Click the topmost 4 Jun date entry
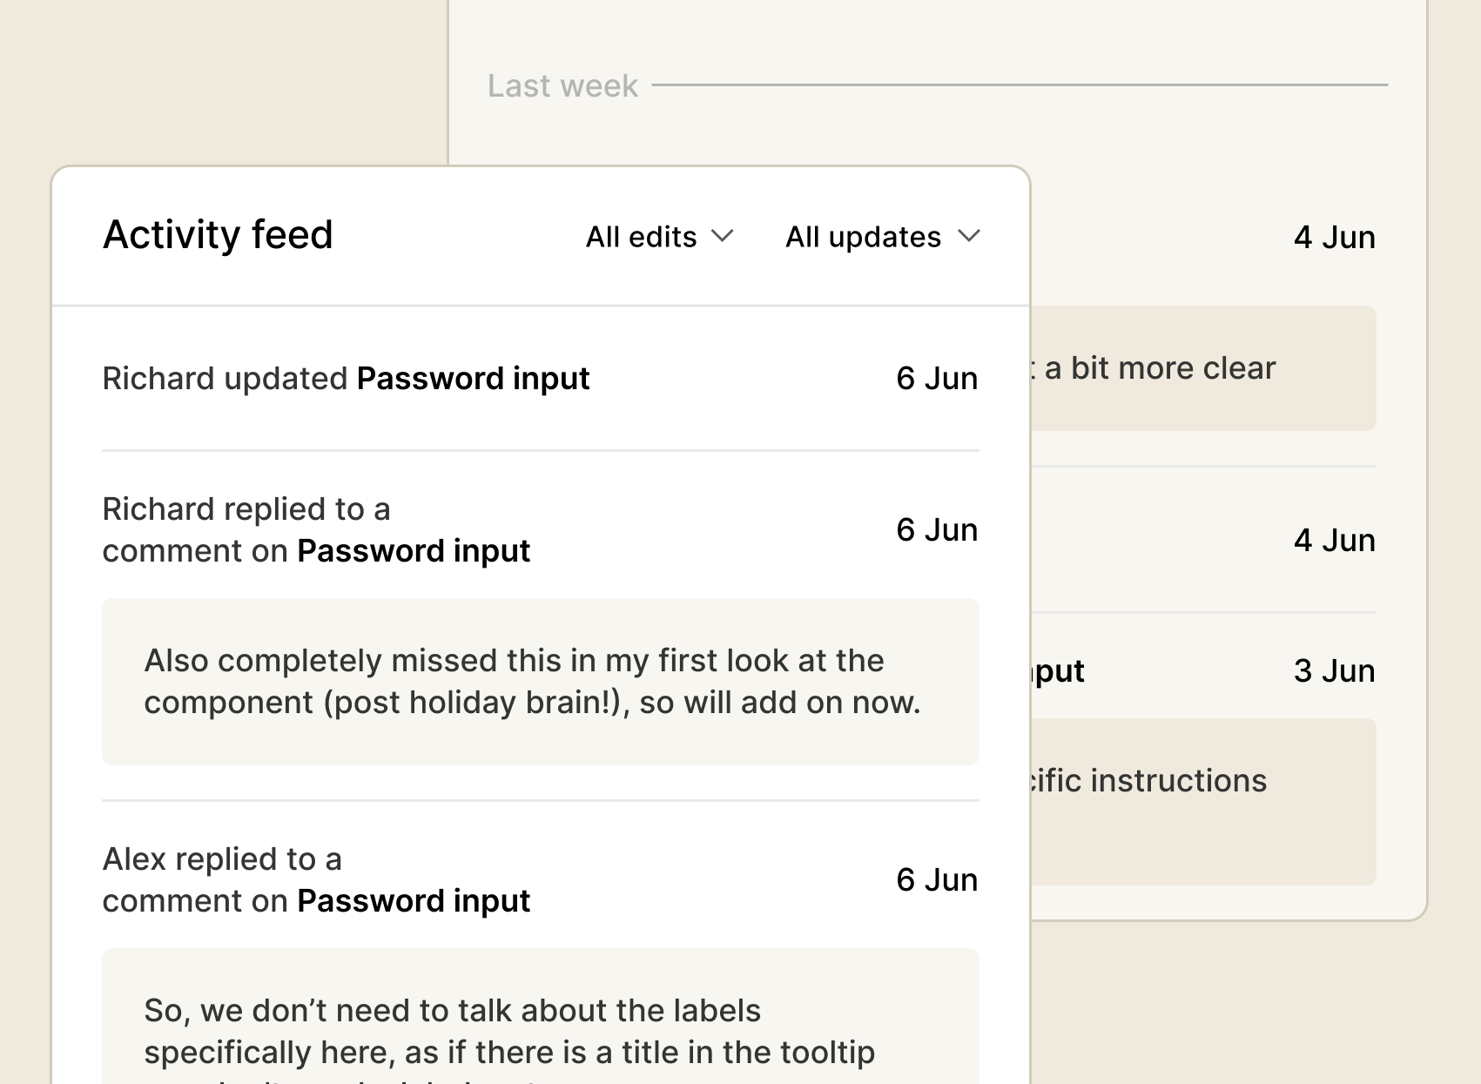 [x=1334, y=238]
